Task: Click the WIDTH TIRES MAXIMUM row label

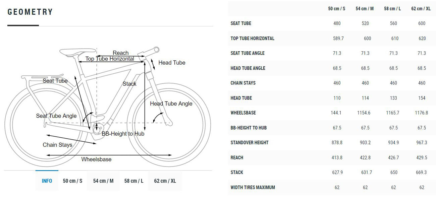Action: point(253,188)
